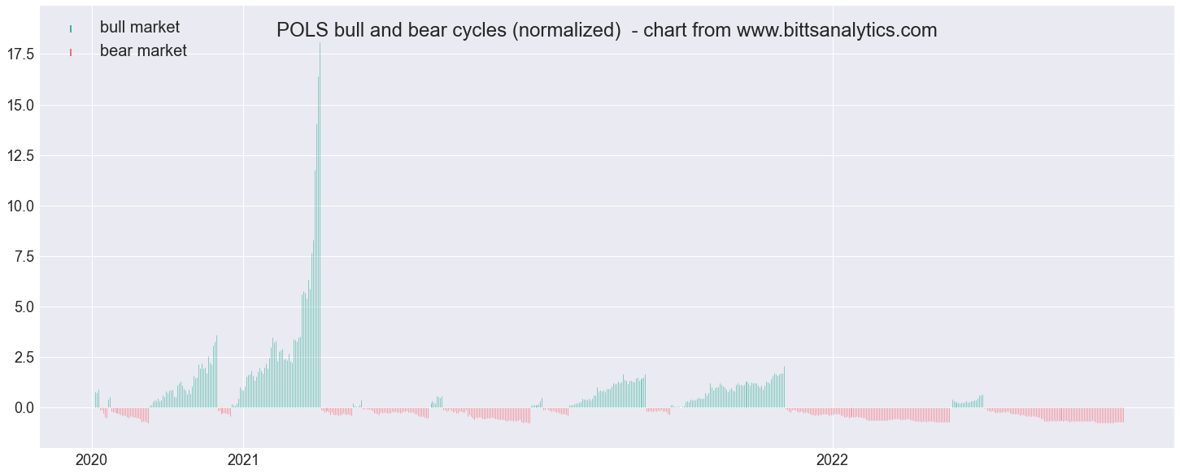Click the chart title text
This screenshot has width=1180, height=474.
pyautogui.click(x=607, y=31)
